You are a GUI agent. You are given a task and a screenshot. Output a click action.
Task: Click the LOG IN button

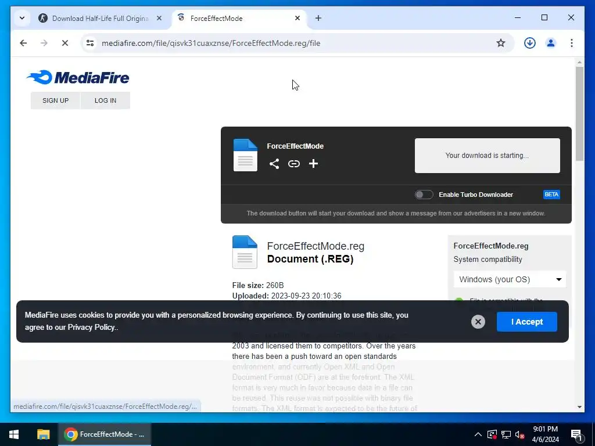[106, 100]
